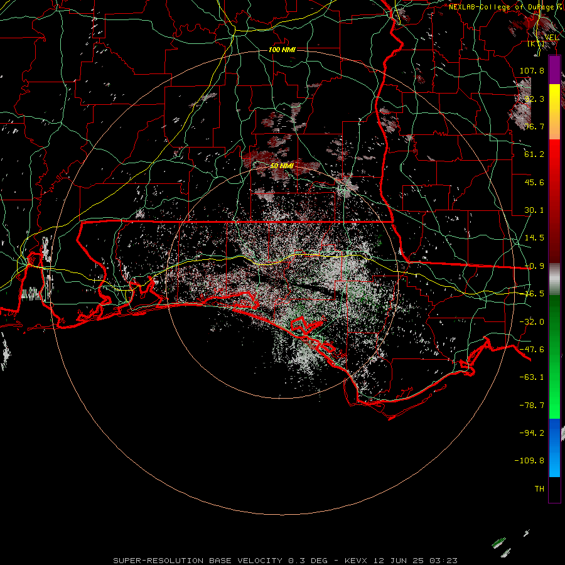Click the 50 NMI range ring label
Image resolution: width=565 pixels, height=565 pixels.
(282, 166)
